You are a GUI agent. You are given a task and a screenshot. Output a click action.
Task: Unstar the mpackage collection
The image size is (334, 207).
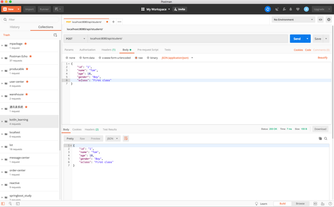coord(25,43)
